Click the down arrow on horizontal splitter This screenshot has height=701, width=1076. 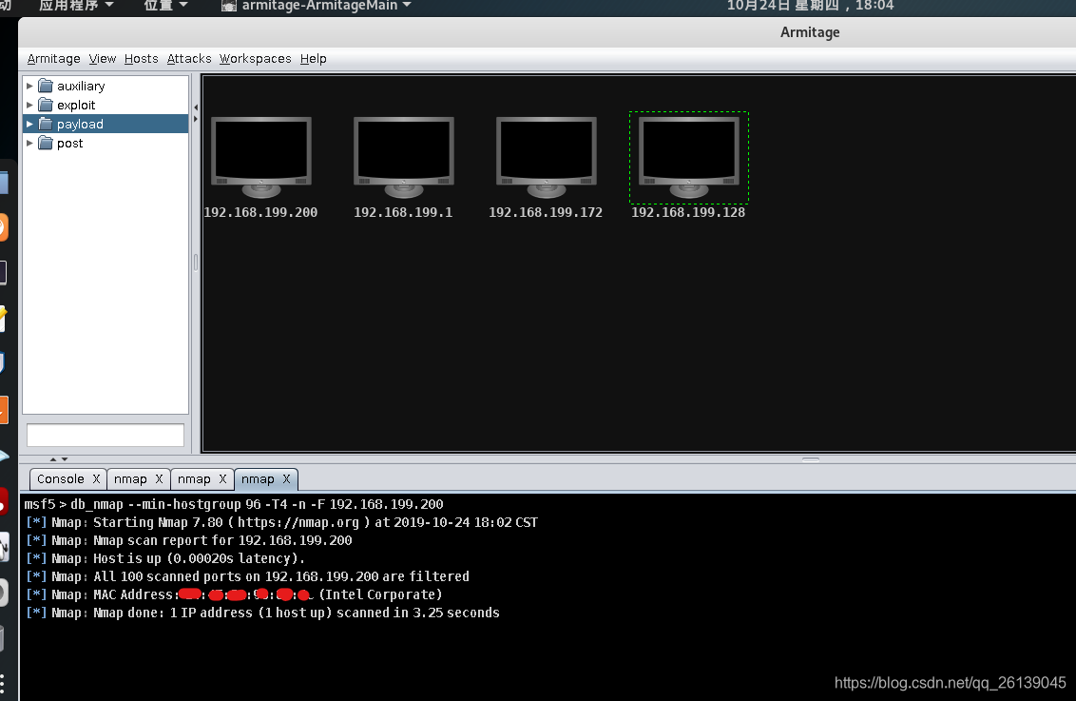click(65, 458)
